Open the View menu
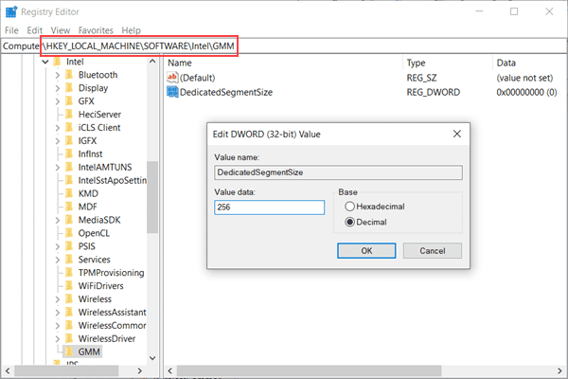Image resolution: width=568 pixels, height=379 pixels. [61, 30]
